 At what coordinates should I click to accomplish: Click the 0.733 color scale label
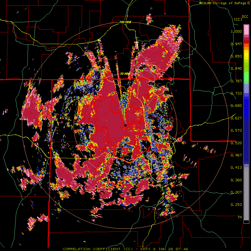tap(236, 93)
